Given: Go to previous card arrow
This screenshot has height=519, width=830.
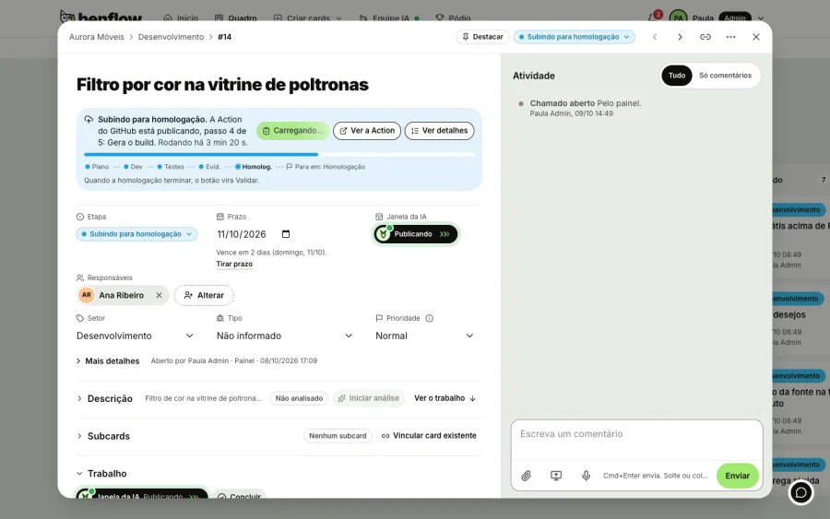Looking at the screenshot, I should [x=655, y=37].
